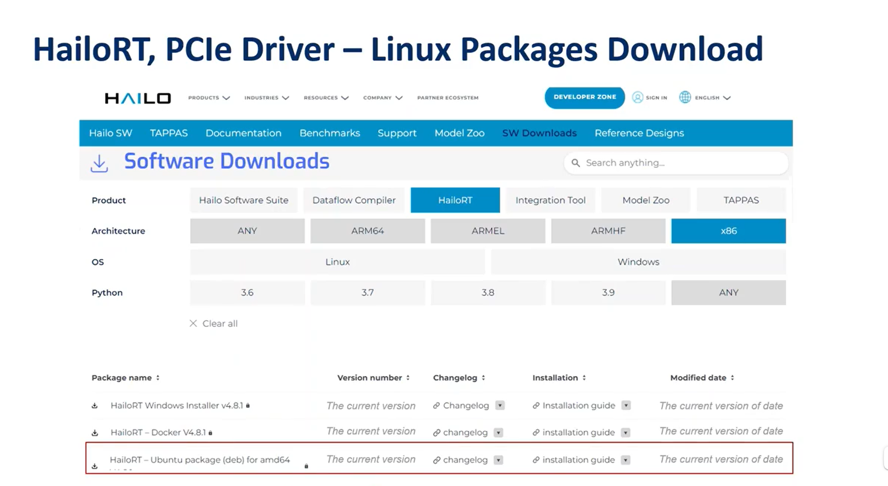
Task: Open HailoRT Docker V4.8.1 package link
Action: [158, 432]
